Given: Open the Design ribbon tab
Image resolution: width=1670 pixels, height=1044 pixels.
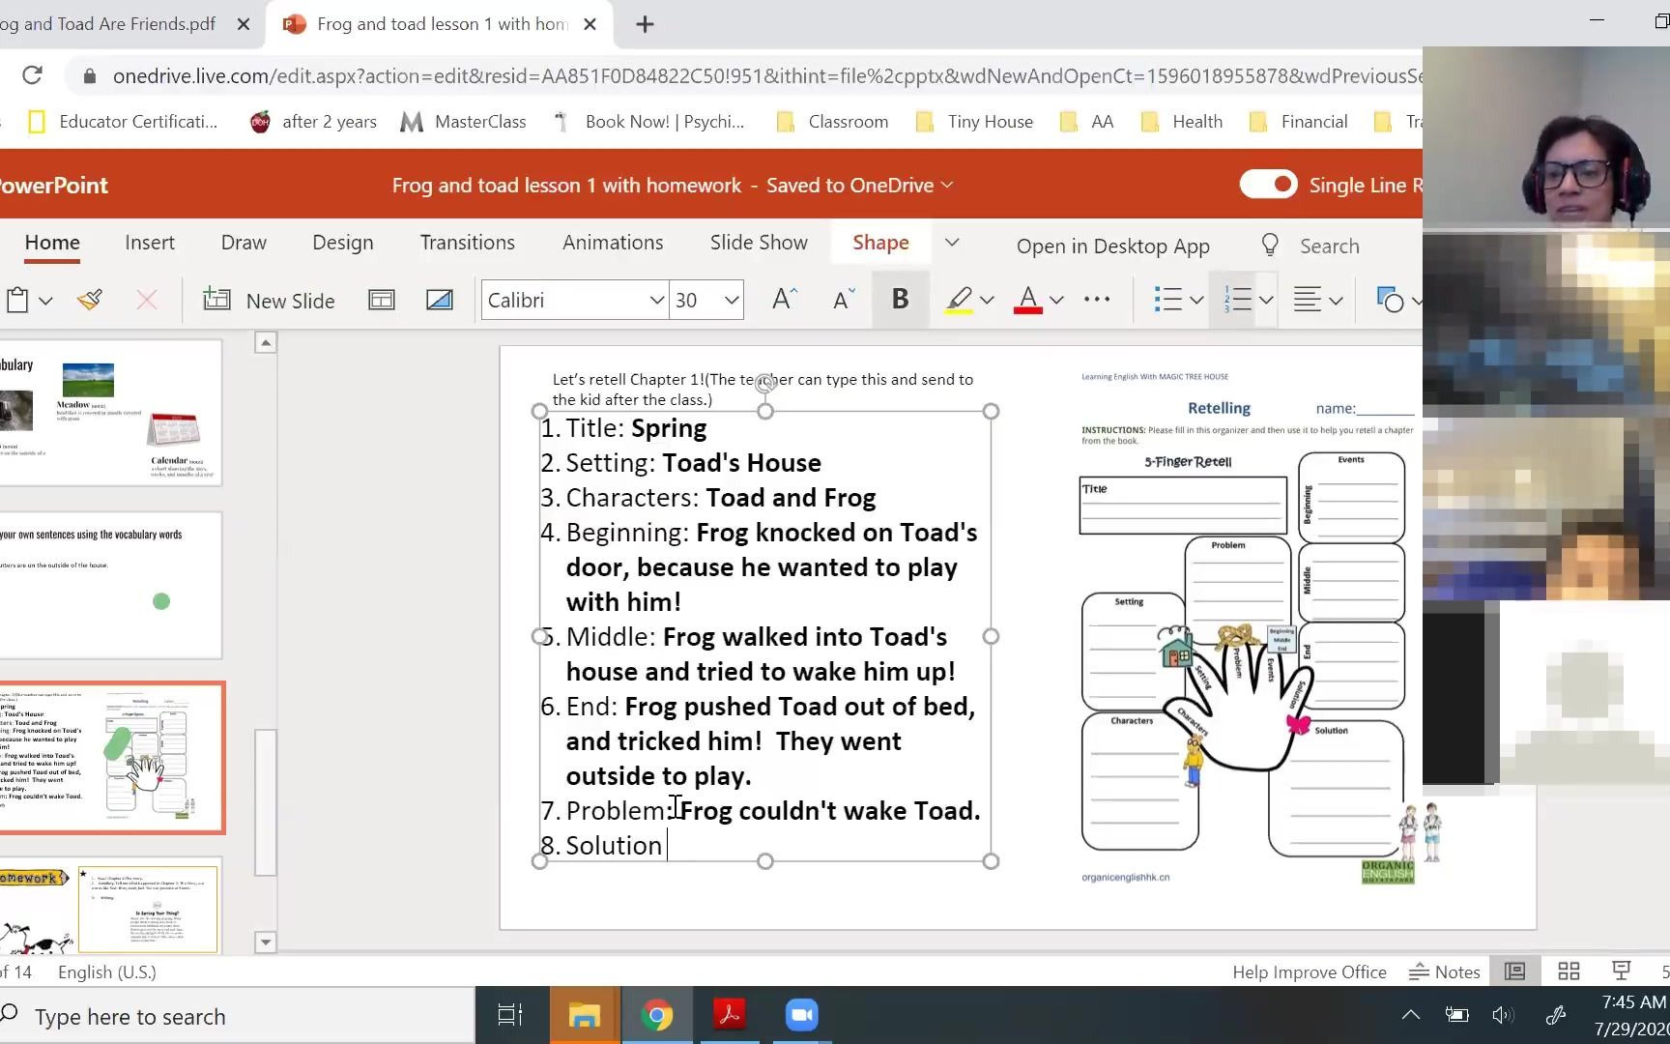Looking at the screenshot, I should tap(343, 243).
